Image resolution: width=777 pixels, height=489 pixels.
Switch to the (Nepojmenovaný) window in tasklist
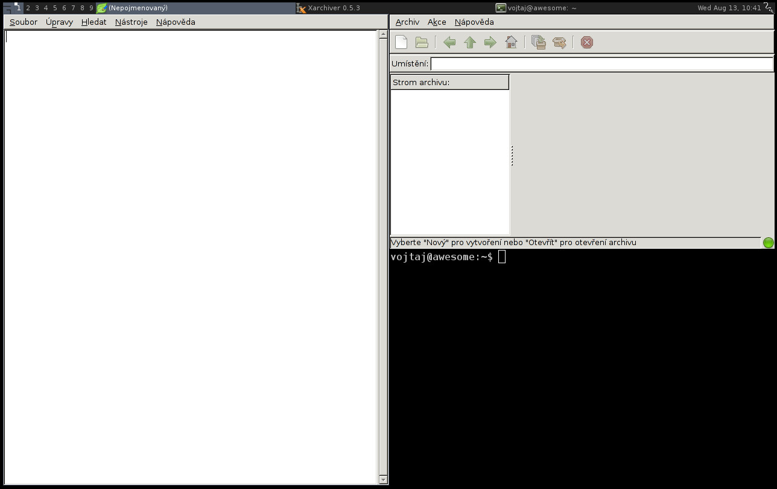(x=196, y=8)
